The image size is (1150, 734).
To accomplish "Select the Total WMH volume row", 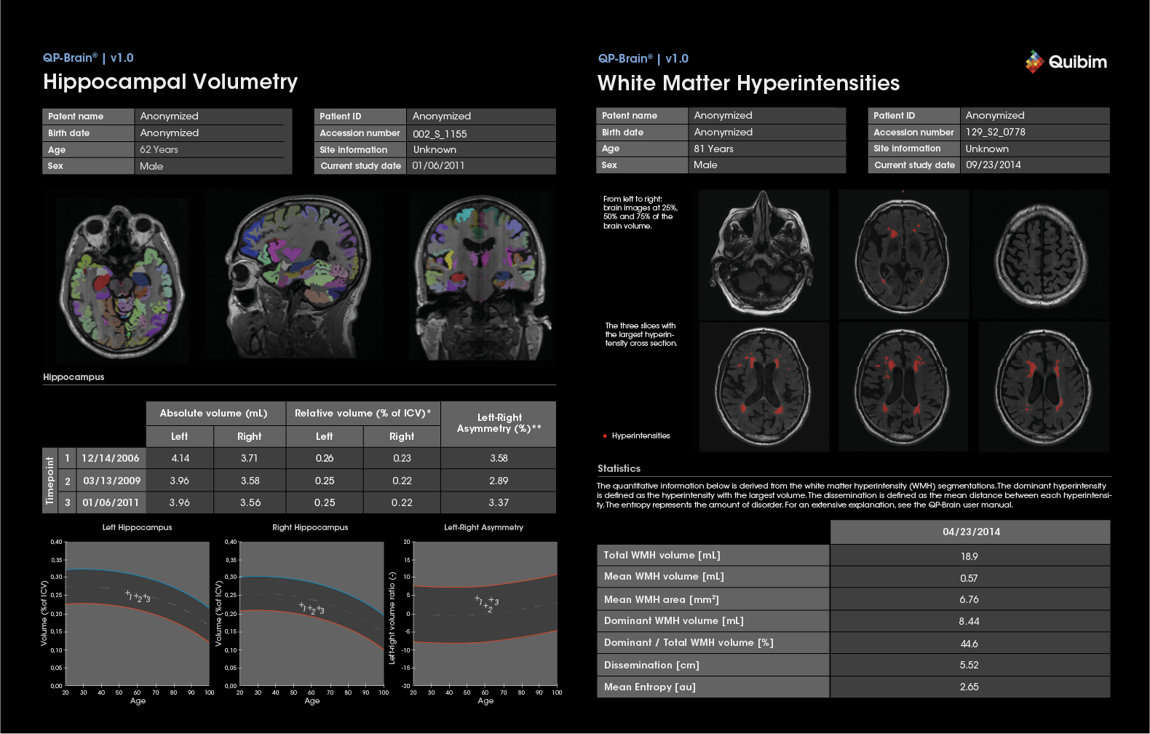I will pos(713,556).
